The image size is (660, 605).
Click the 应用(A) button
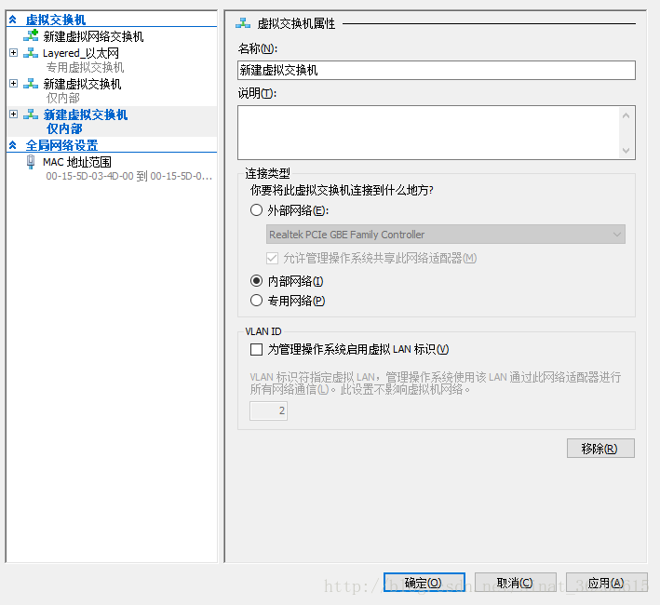tap(606, 583)
